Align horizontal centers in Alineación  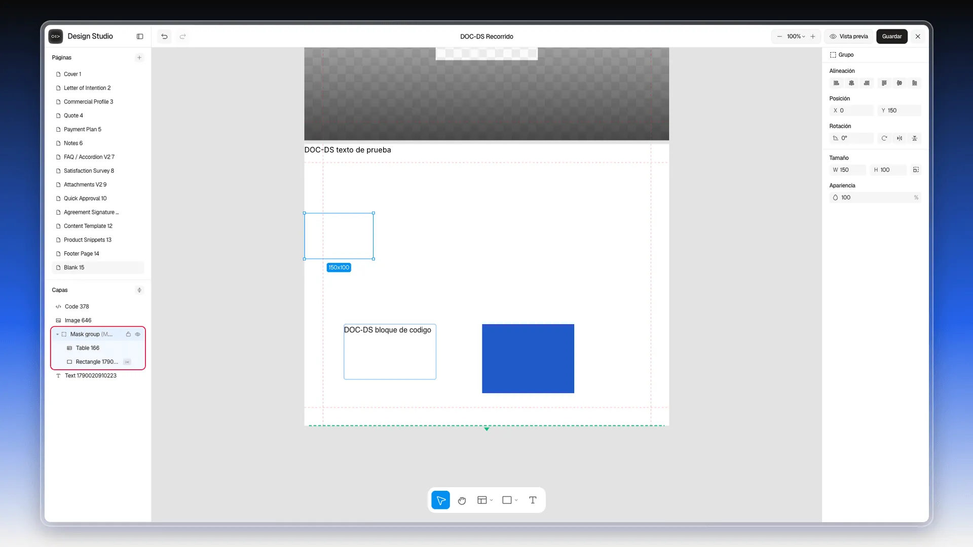851,83
